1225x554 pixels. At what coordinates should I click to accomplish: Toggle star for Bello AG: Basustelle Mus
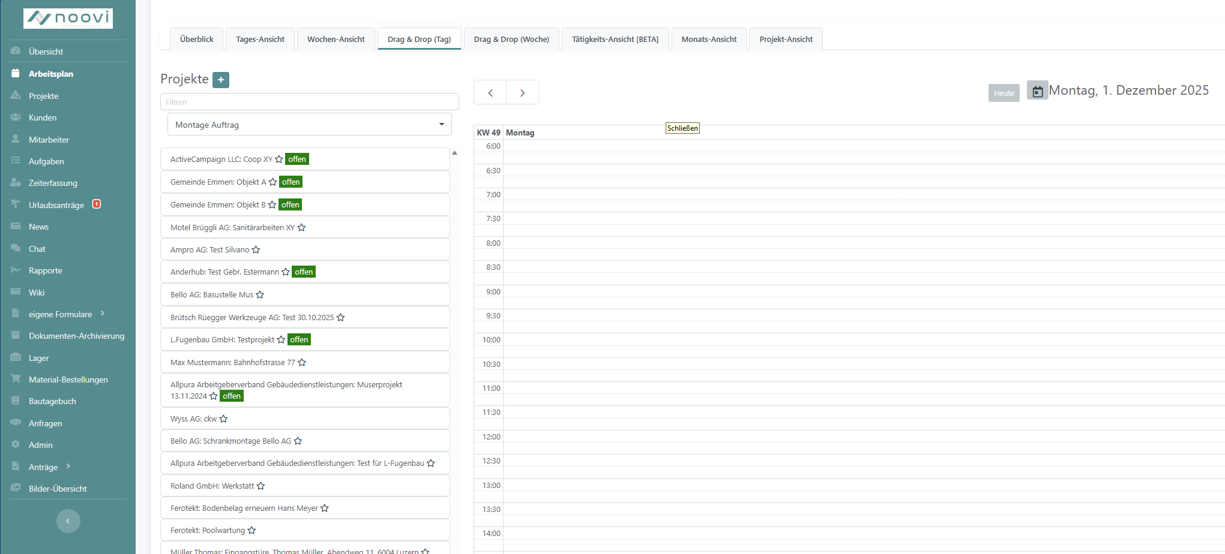click(260, 295)
